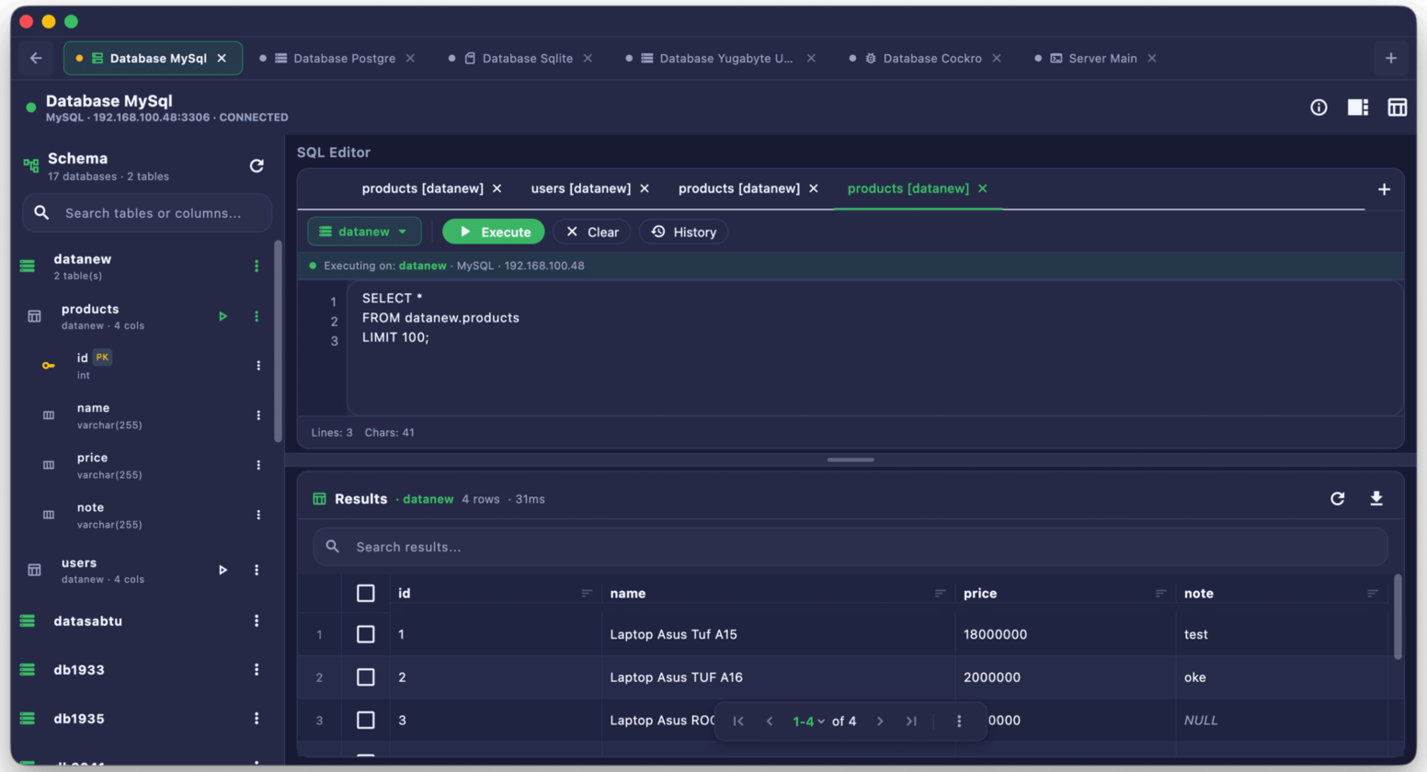Open options menu for db1933
Viewport: 1427px width, 772px height.
tap(257, 670)
